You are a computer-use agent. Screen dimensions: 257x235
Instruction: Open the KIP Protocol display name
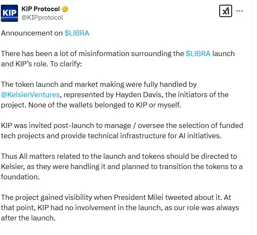coord(40,9)
